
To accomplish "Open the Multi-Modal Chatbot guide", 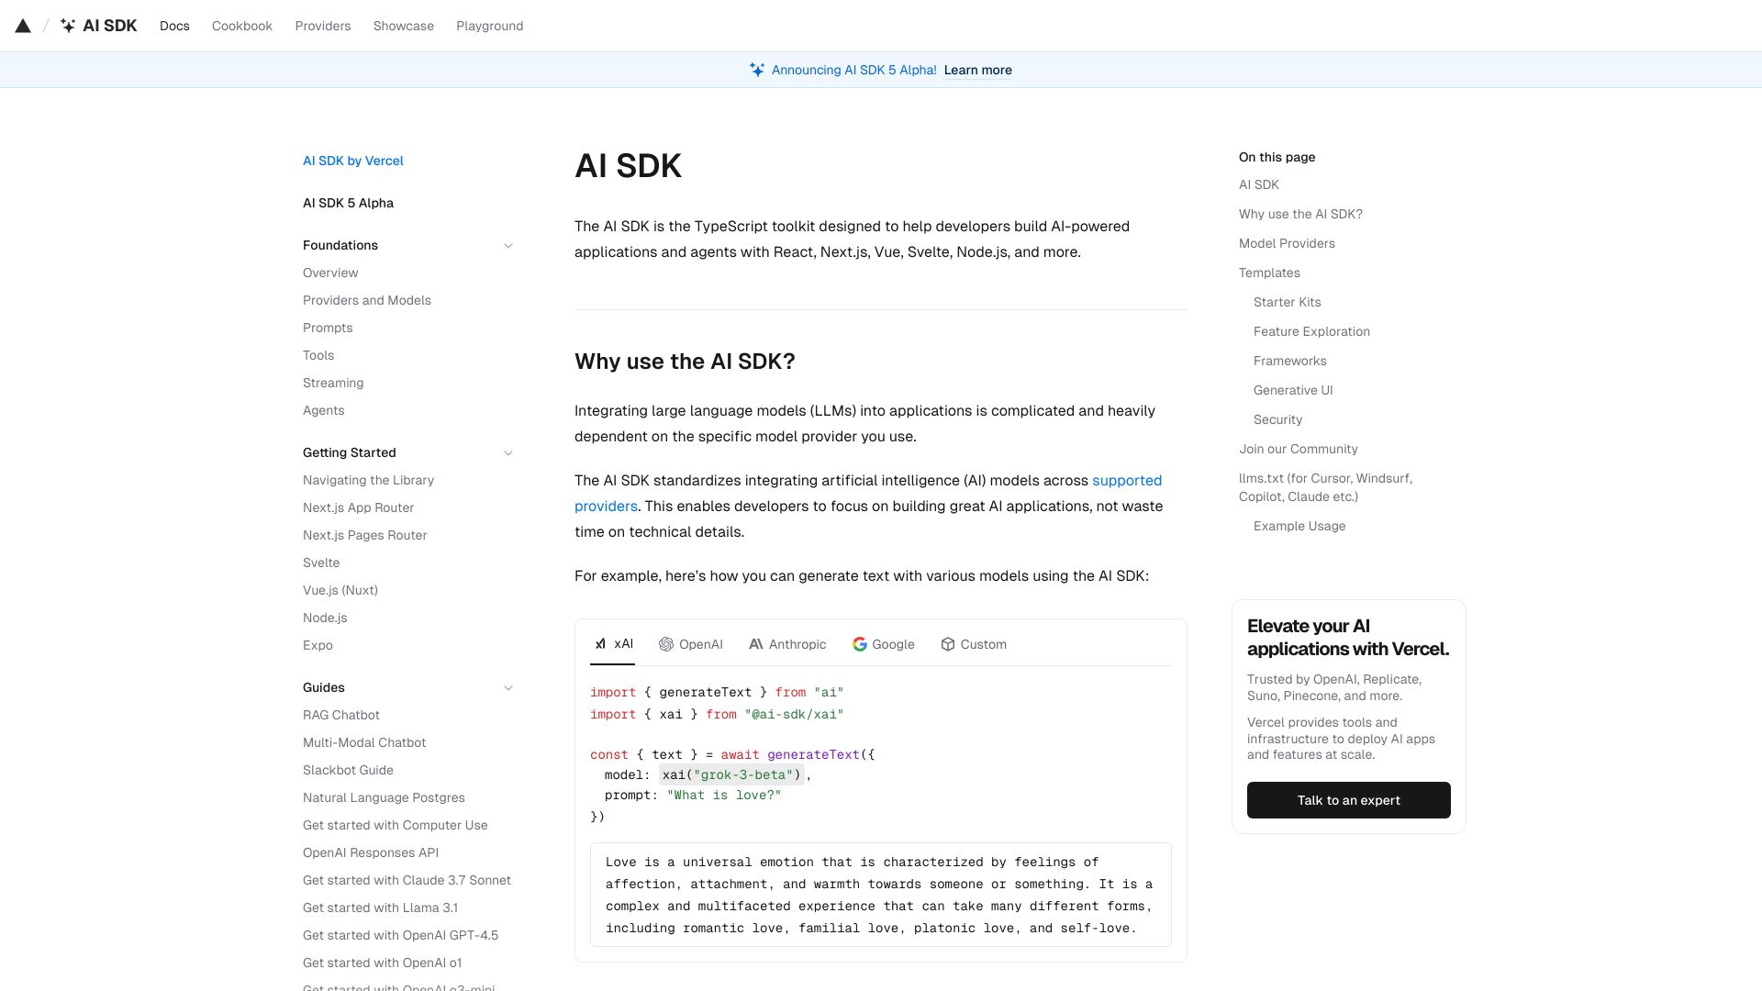I will (x=364, y=742).
